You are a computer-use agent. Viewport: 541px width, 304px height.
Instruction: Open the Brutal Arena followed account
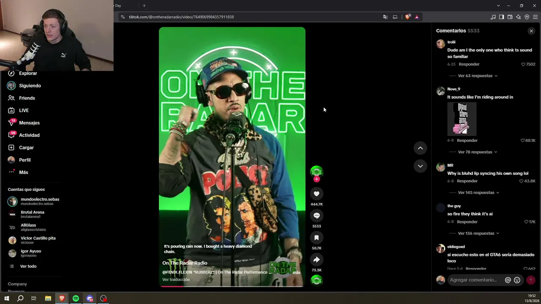33,214
